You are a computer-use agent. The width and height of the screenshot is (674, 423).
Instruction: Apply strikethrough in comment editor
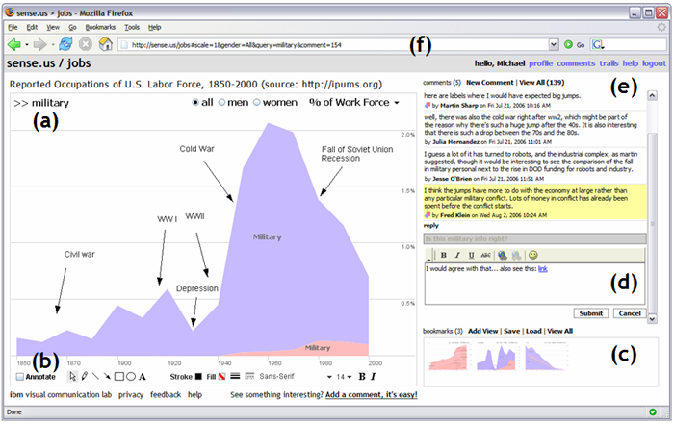tap(485, 256)
